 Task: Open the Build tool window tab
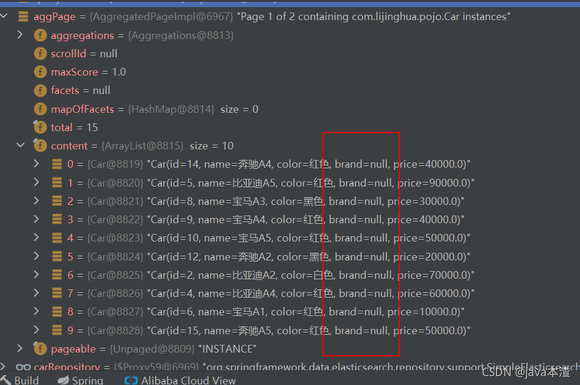coord(20,380)
